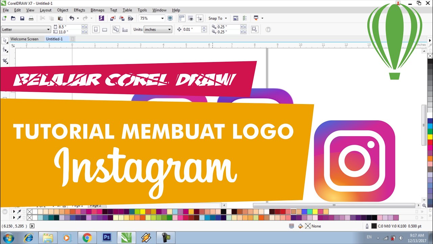
Task: Select the Crop tool
Action: [5, 61]
